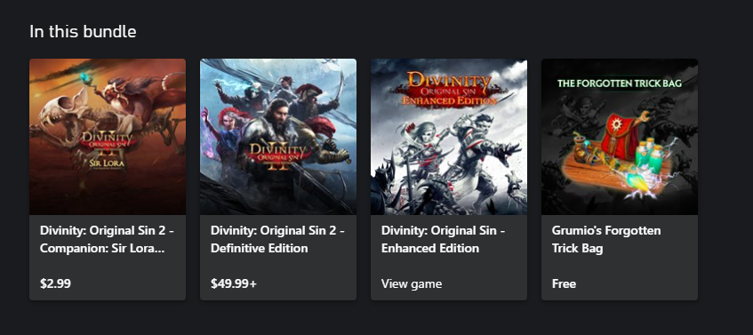Open Divinity Original Sin Enhanced Edition artwork
Screen dimensions: 753x335
[449, 137]
